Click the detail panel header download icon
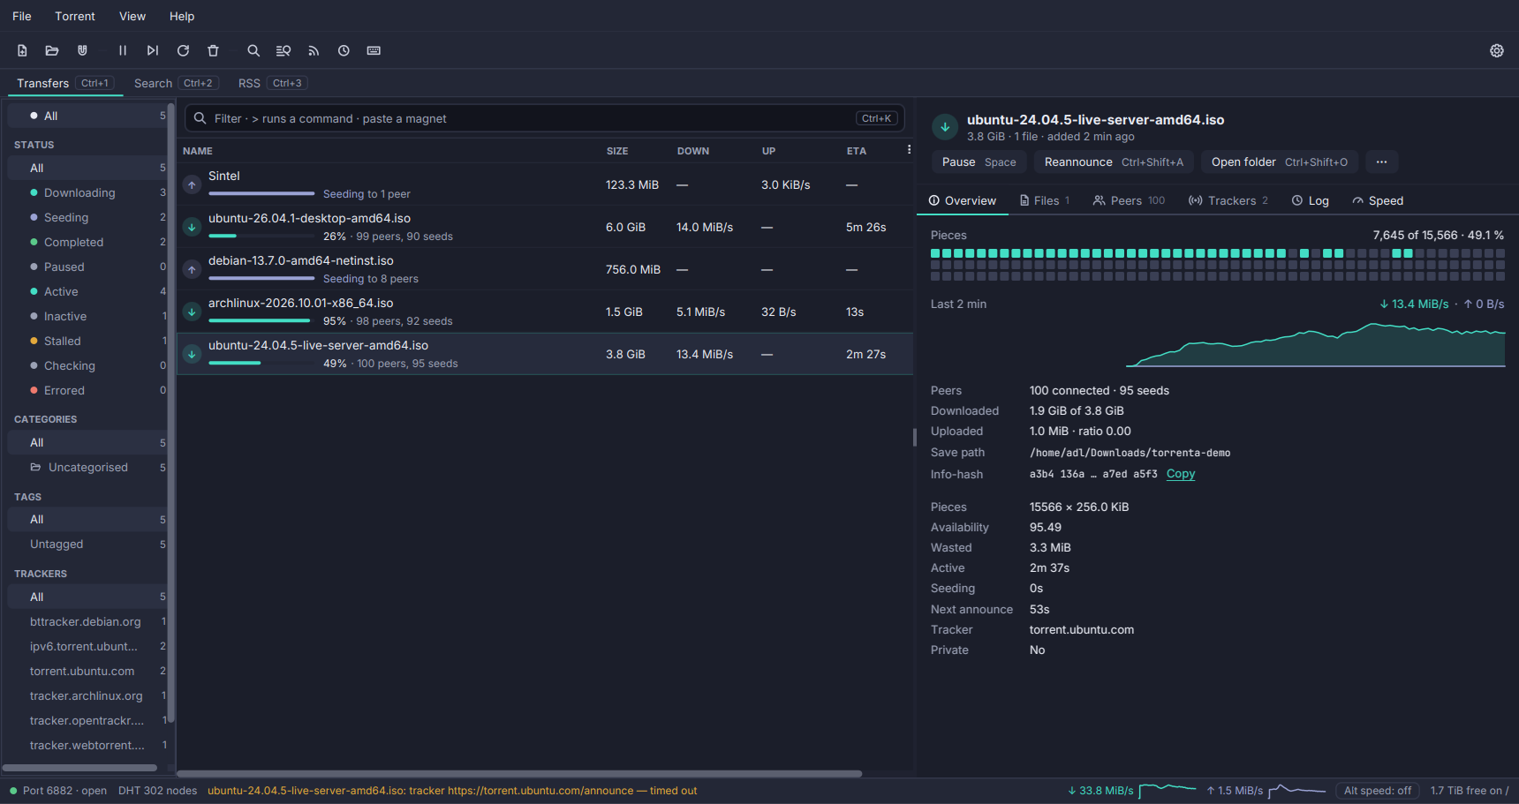Viewport: 1519px width, 804px height. coord(945,127)
